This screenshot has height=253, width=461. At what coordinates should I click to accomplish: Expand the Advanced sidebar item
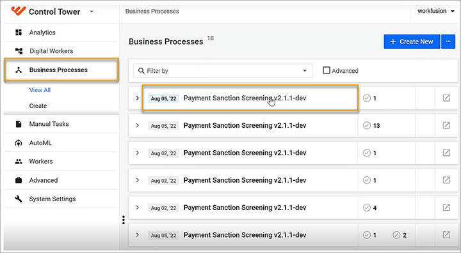pos(44,180)
